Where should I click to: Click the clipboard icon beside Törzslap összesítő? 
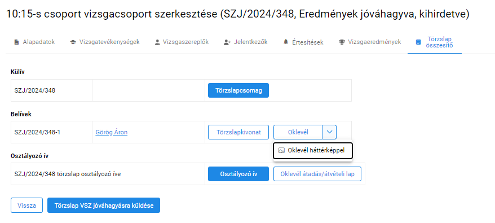coord(418,42)
